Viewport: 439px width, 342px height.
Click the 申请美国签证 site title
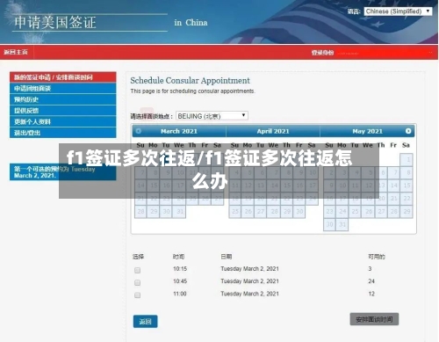click(x=55, y=23)
